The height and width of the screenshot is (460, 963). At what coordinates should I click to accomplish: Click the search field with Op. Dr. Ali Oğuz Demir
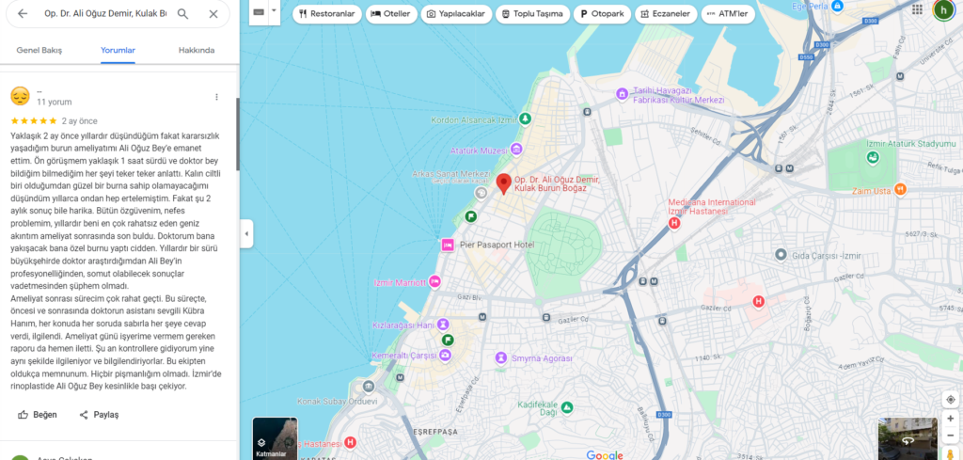(x=105, y=13)
